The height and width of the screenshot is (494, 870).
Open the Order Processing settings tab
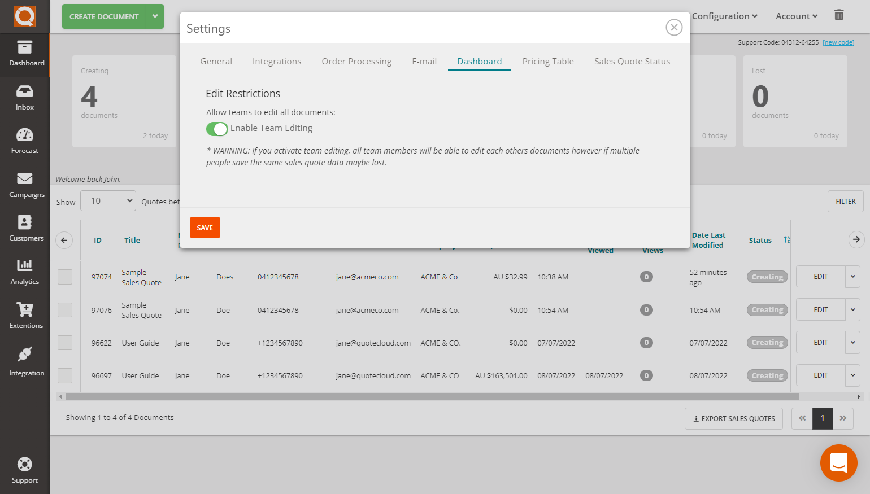(x=356, y=61)
